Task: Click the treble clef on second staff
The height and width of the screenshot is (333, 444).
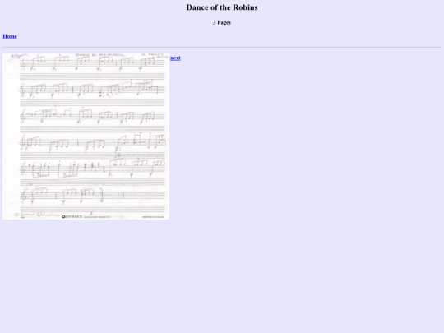Action: (x=23, y=90)
